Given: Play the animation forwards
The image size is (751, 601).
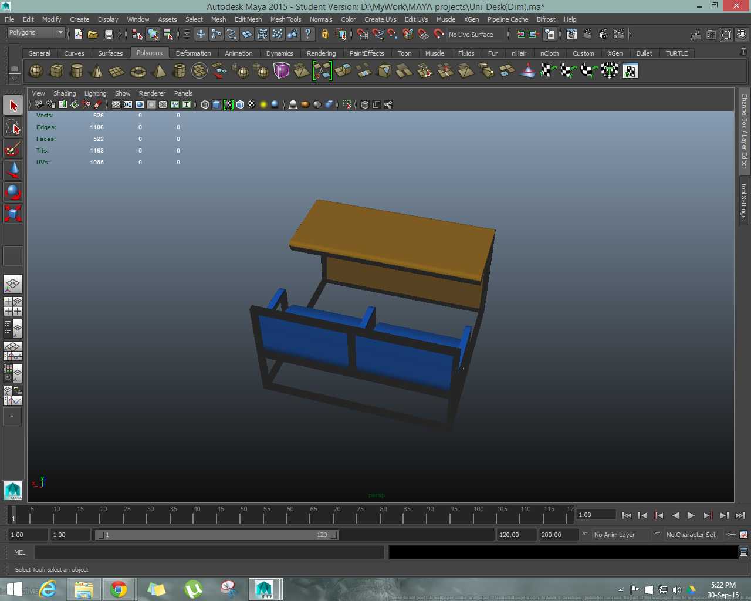Looking at the screenshot, I should 691,515.
